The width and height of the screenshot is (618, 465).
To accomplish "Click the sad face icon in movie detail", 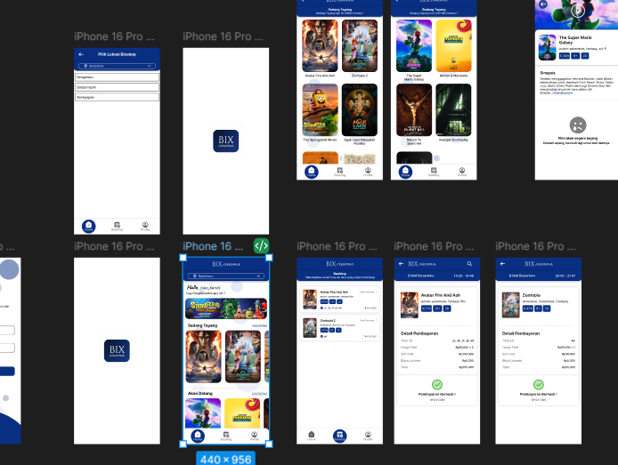I will coord(577,124).
